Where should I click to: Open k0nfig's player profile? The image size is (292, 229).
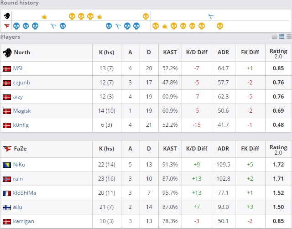coord(21,125)
